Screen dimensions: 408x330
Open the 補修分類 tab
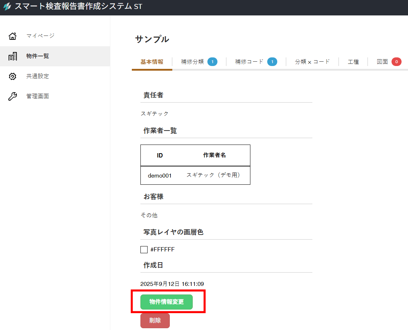pos(192,62)
